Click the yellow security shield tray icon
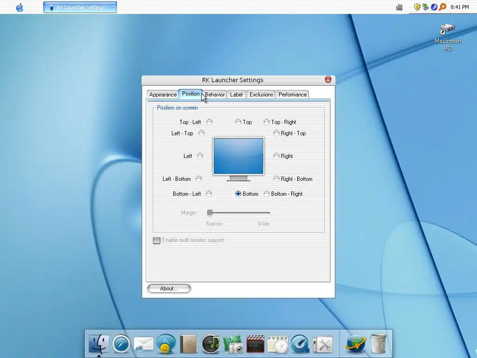Image resolution: width=477 pixels, height=358 pixels. coord(417,7)
